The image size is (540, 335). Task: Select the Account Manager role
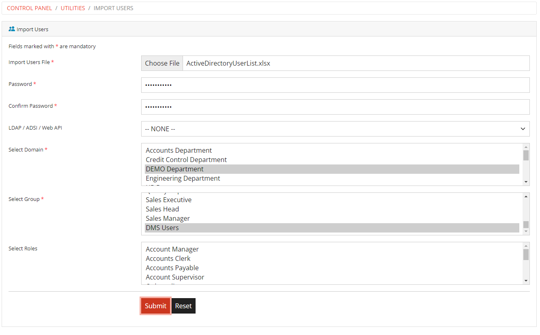click(172, 249)
